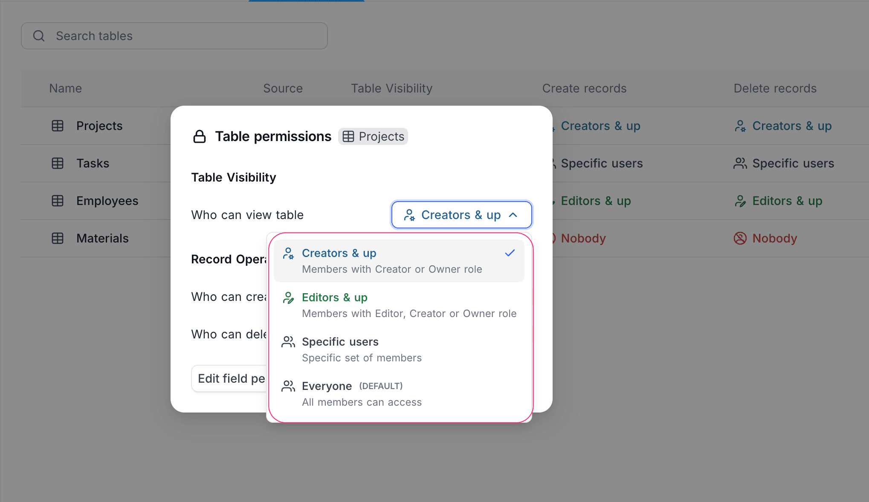Image resolution: width=869 pixels, height=502 pixels.
Task: Click the blocked-user icon beside Nobody
Action: (740, 238)
